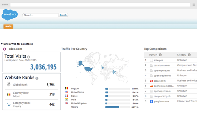Click India on the traffic map

click(114, 72)
